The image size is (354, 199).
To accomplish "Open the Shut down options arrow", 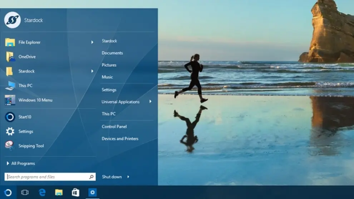I will pos(128,177).
